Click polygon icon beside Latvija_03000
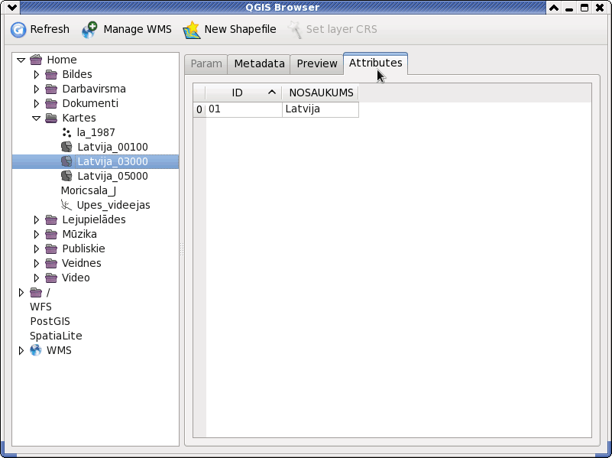The image size is (612, 458). point(66,161)
